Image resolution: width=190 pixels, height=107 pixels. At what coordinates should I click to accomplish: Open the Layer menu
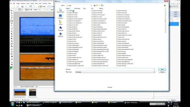(x=28, y=4)
